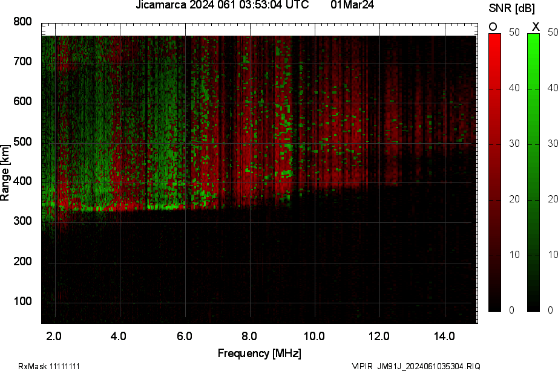Select the 'Frequency [MHz]' axis label
This screenshot has height=371, width=558.
pyautogui.click(x=259, y=353)
